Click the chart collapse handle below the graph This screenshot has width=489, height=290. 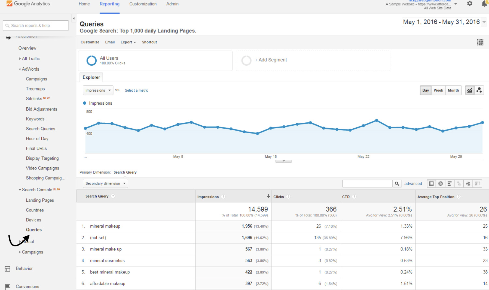pos(283,161)
